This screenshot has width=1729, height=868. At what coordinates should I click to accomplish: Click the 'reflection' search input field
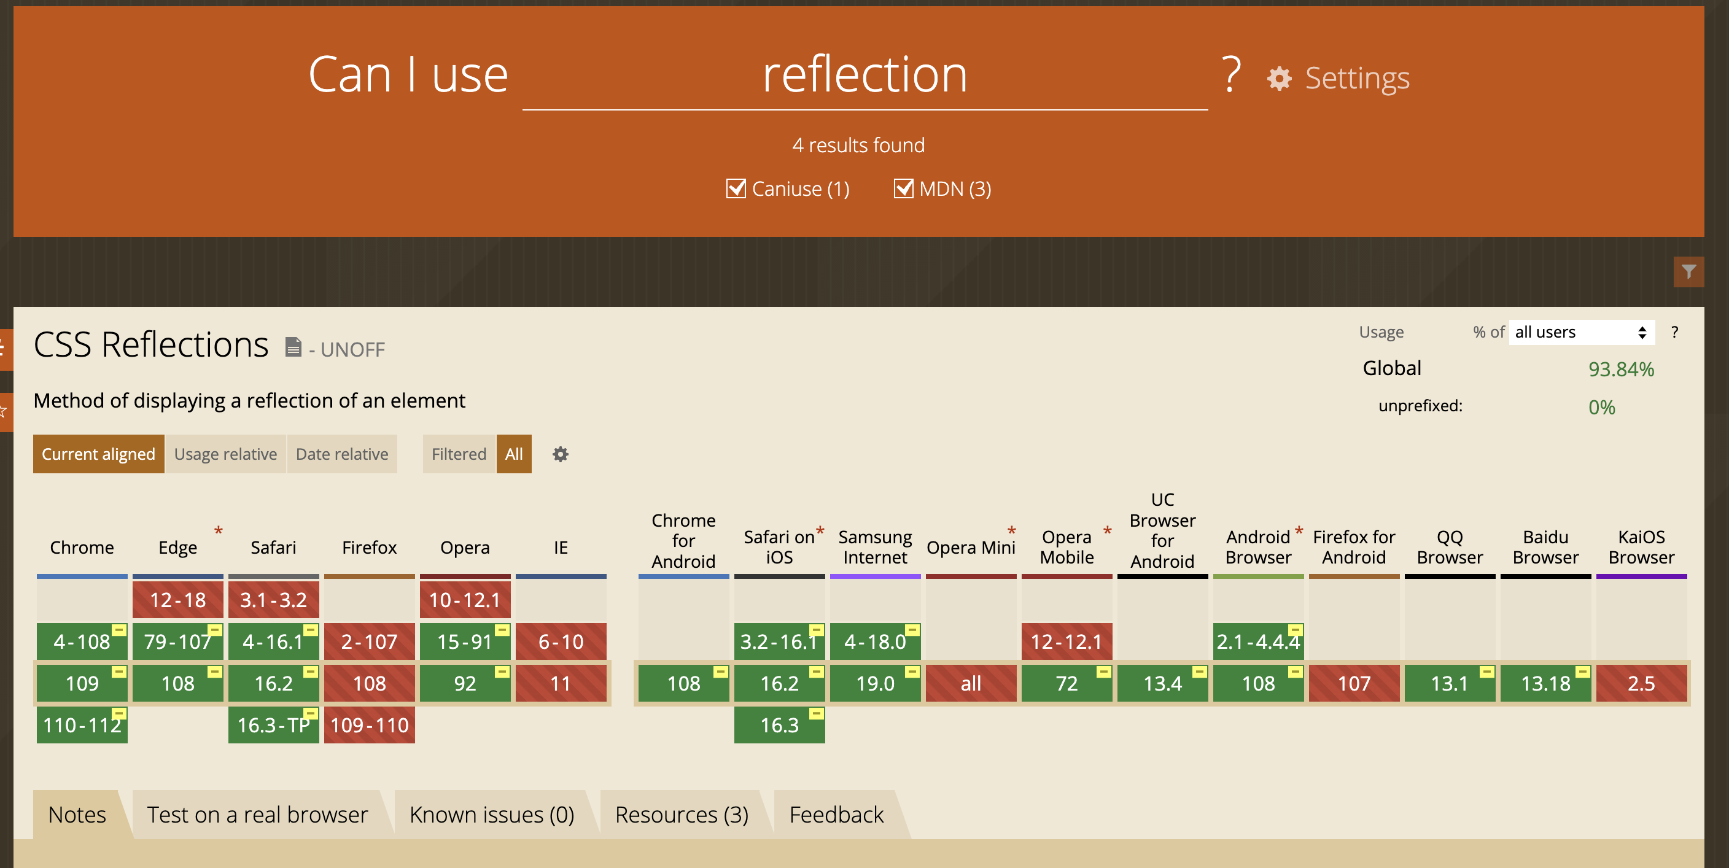tap(864, 75)
